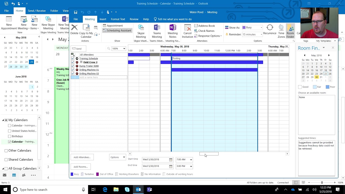Click New Skype Meeting in main window
This screenshot has width=345, height=194.
48,23
